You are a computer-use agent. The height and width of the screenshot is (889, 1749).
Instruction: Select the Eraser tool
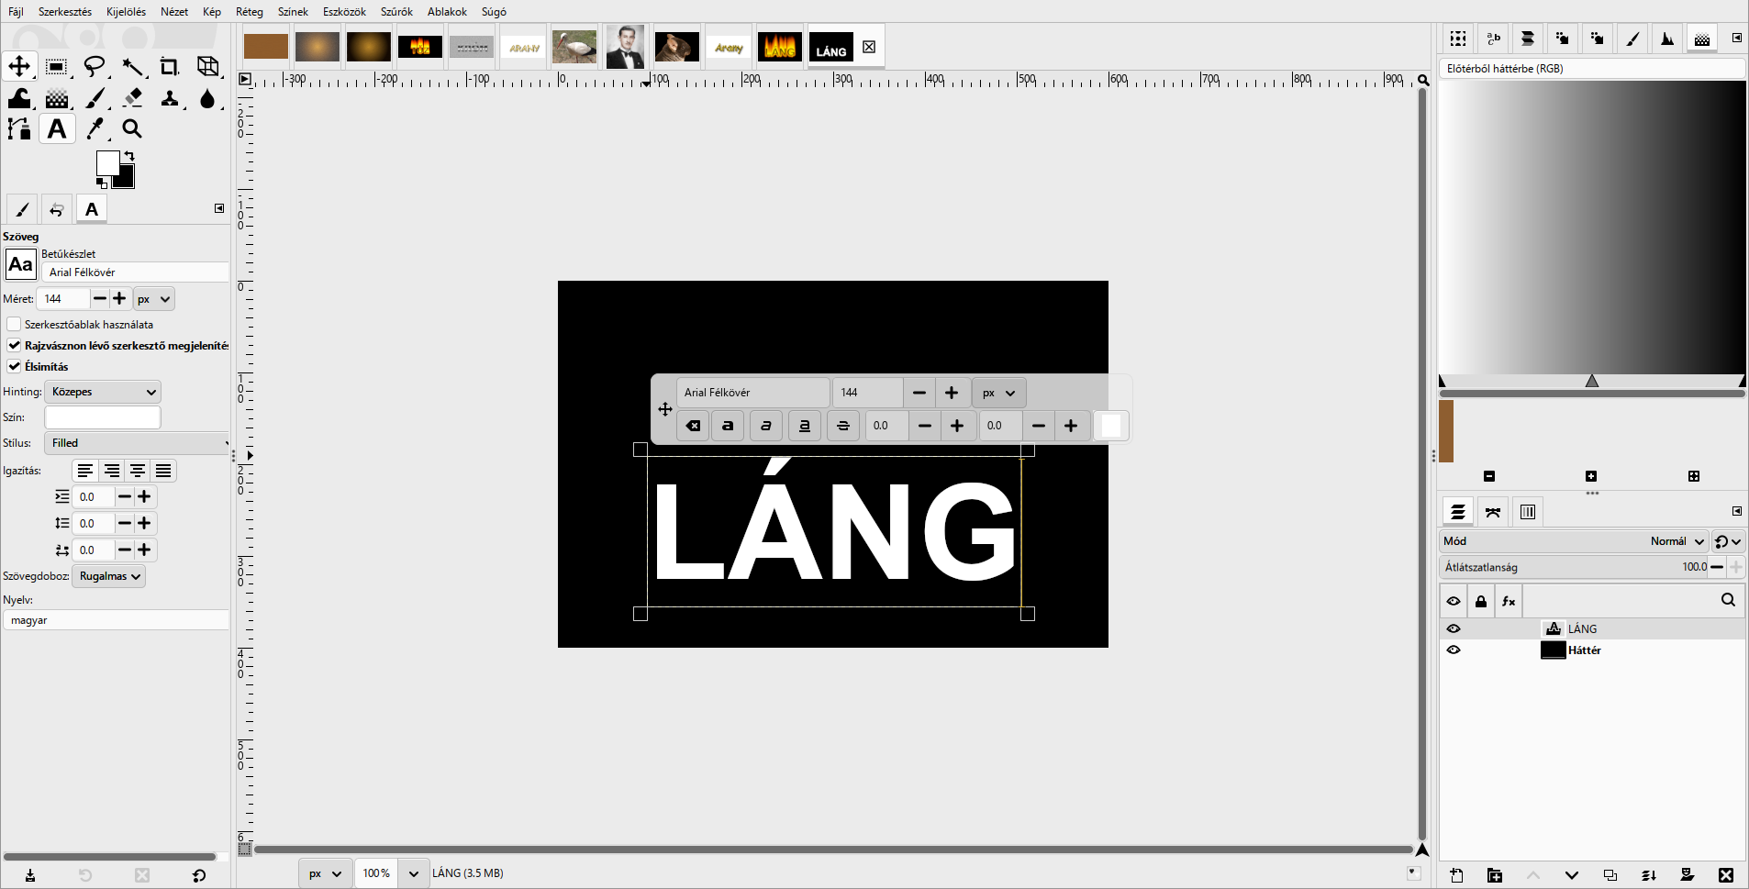pos(132,97)
